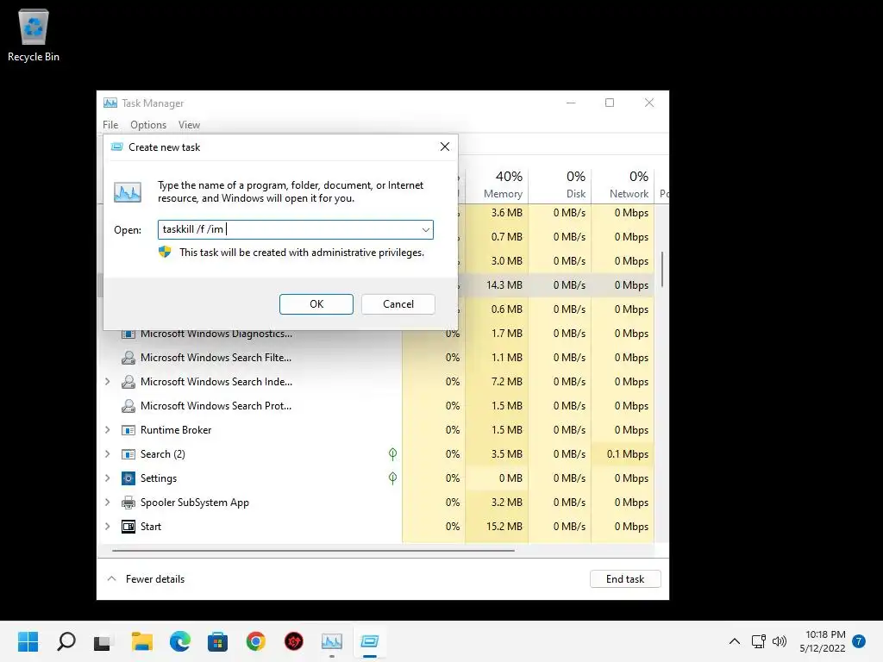Screen dimensions: 883x662
Task: Click Microsoft Windows Search Protocol icon
Action: point(128,406)
